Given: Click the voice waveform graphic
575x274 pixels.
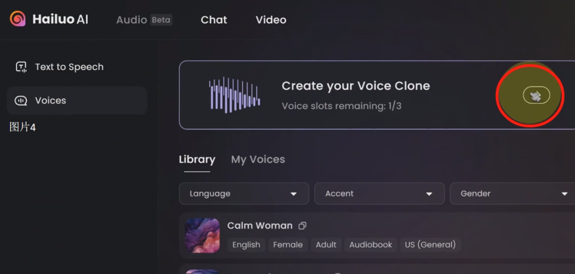Looking at the screenshot, I should click(x=234, y=95).
